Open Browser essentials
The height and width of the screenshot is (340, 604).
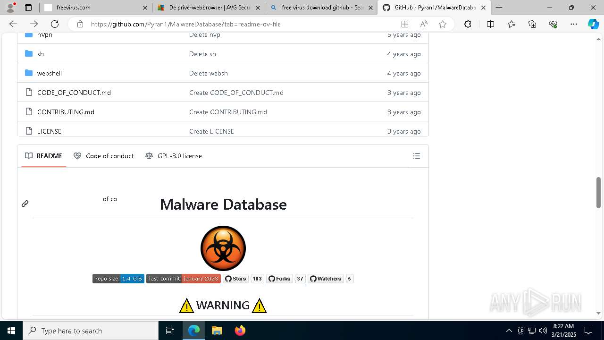tap(553, 24)
